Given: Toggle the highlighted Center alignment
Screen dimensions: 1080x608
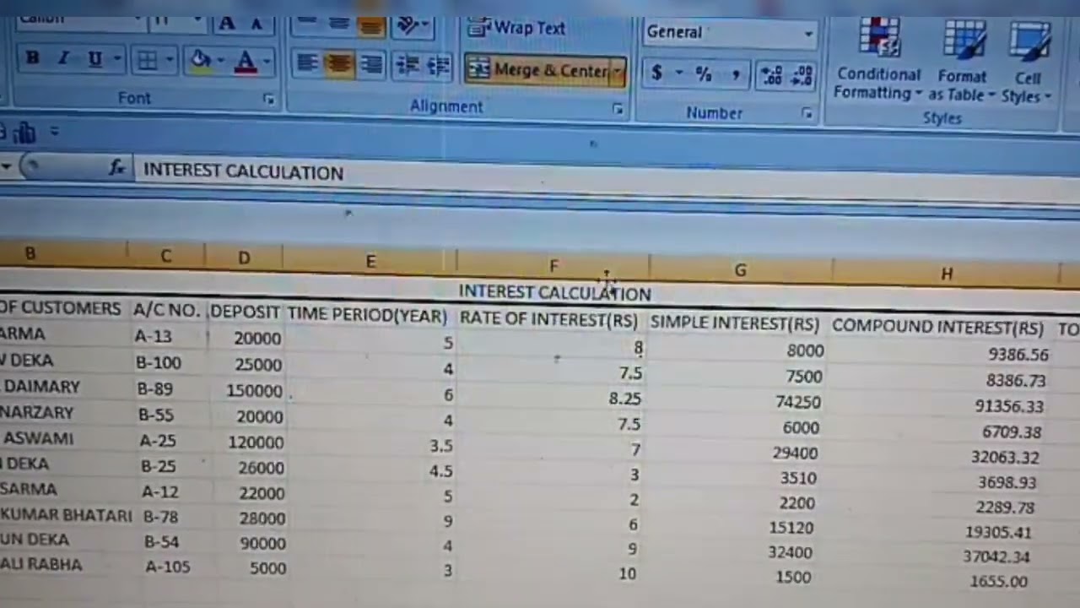Looking at the screenshot, I should [x=339, y=65].
